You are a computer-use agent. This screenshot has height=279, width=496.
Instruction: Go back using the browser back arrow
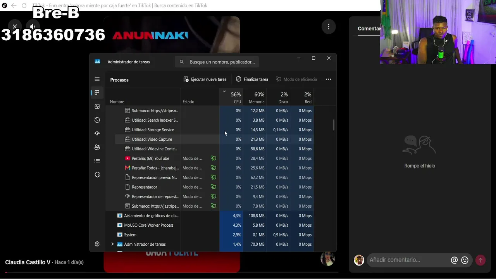pos(14,5)
